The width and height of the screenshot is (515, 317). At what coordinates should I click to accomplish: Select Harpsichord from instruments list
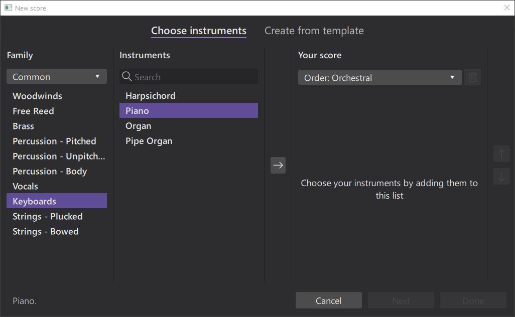click(x=151, y=96)
